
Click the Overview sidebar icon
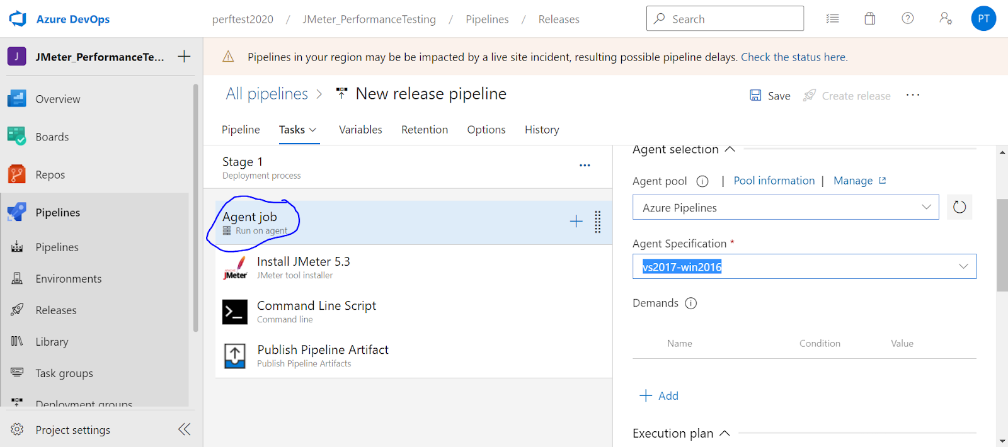click(x=16, y=99)
